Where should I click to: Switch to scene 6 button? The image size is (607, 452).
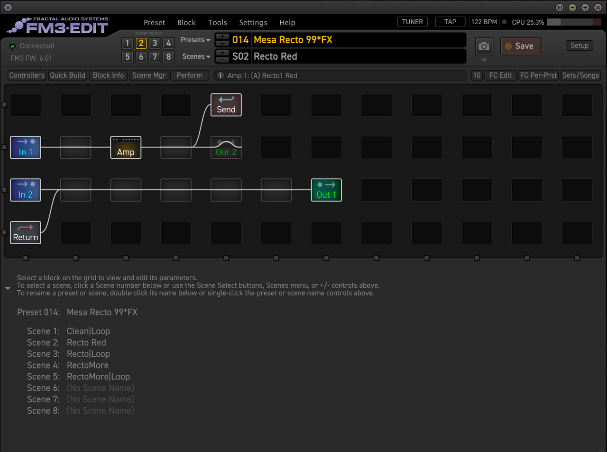[x=141, y=57]
